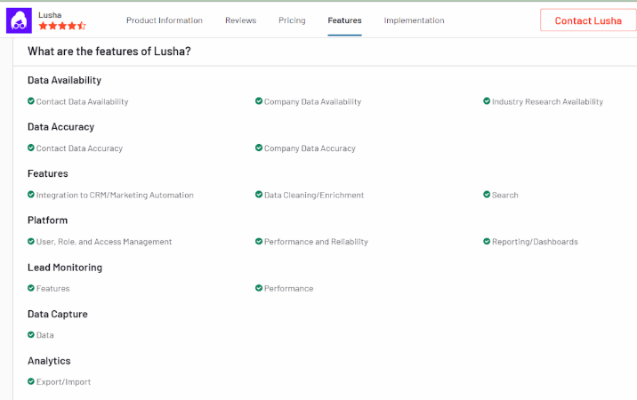
Task: Click the 'Features' section heading
Action: 47,173
